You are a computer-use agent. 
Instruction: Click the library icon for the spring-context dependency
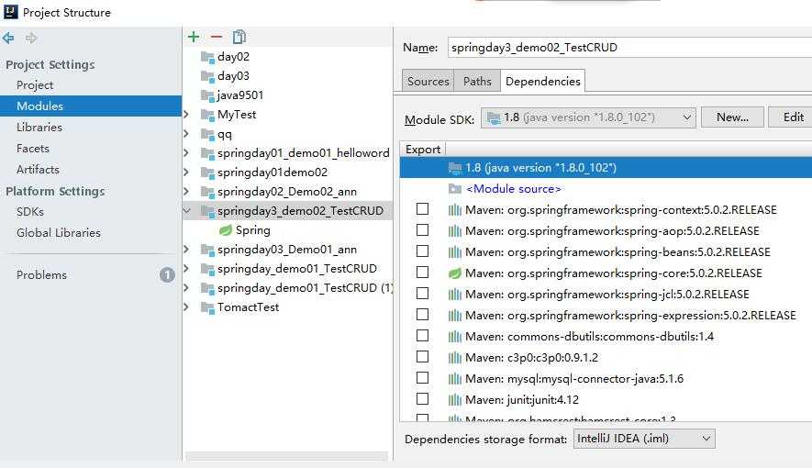[x=455, y=209]
